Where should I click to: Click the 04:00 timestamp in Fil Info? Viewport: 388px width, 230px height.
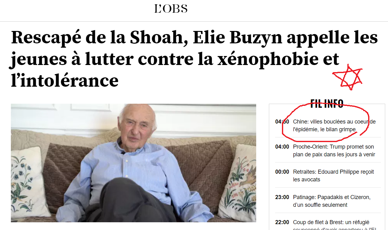coord(282,147)
